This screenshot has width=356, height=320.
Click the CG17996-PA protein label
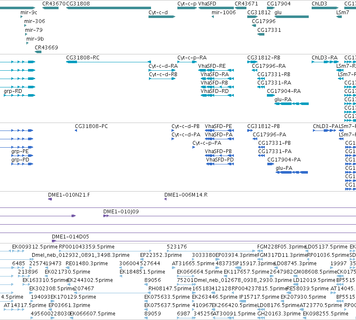[269, 135]
